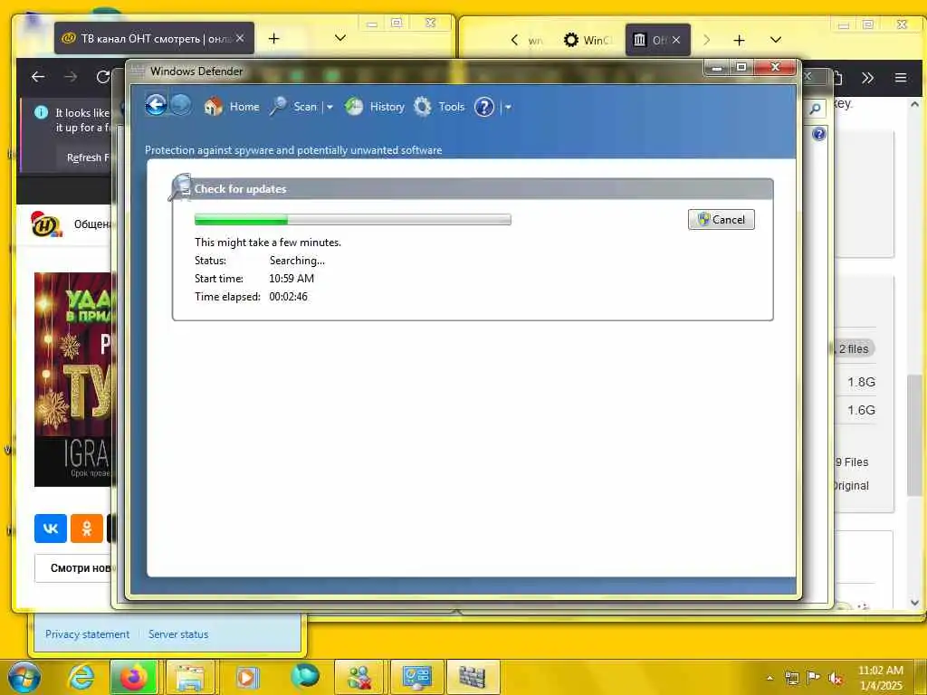This screenshot has width=927, height=695.
Task: Open the control panel taskbar window
Action: click(416, 677)
